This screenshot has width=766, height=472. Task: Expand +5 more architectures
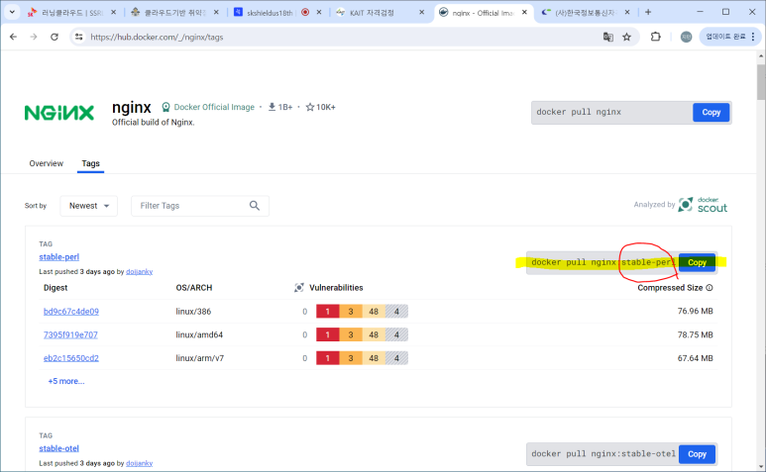(66, 381)
